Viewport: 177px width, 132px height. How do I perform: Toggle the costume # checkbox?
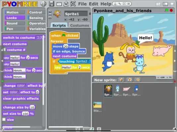(5, 49)
